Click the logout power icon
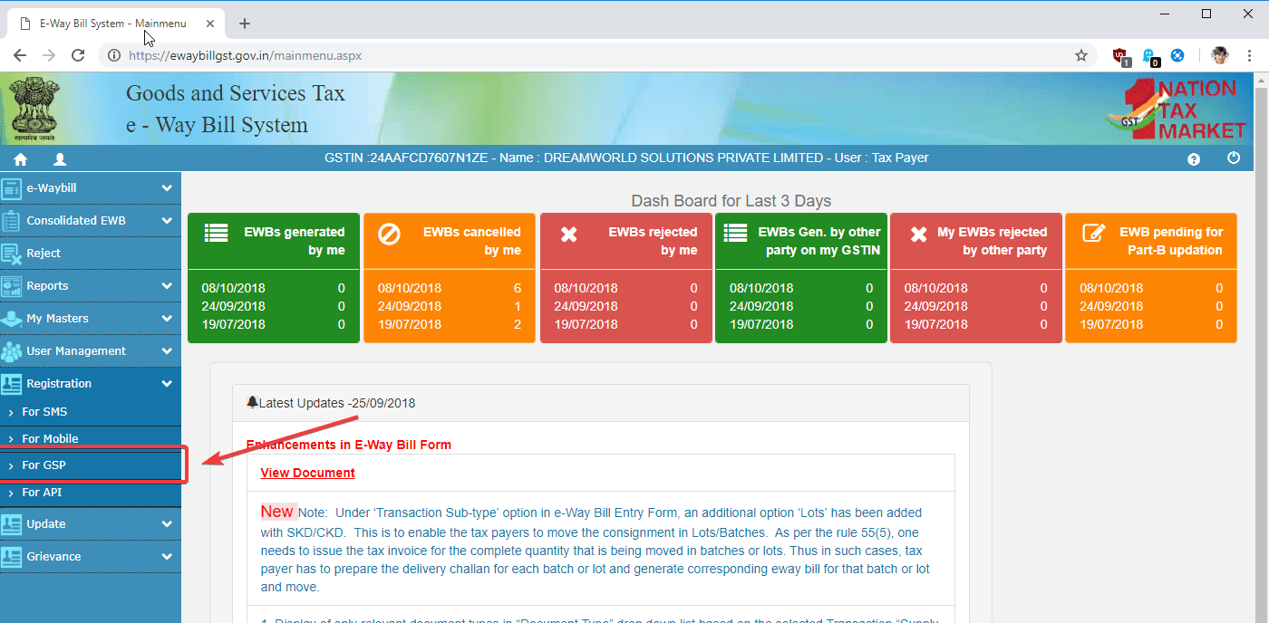This screenshot has height=623, width=1269. pos(1233,158)
